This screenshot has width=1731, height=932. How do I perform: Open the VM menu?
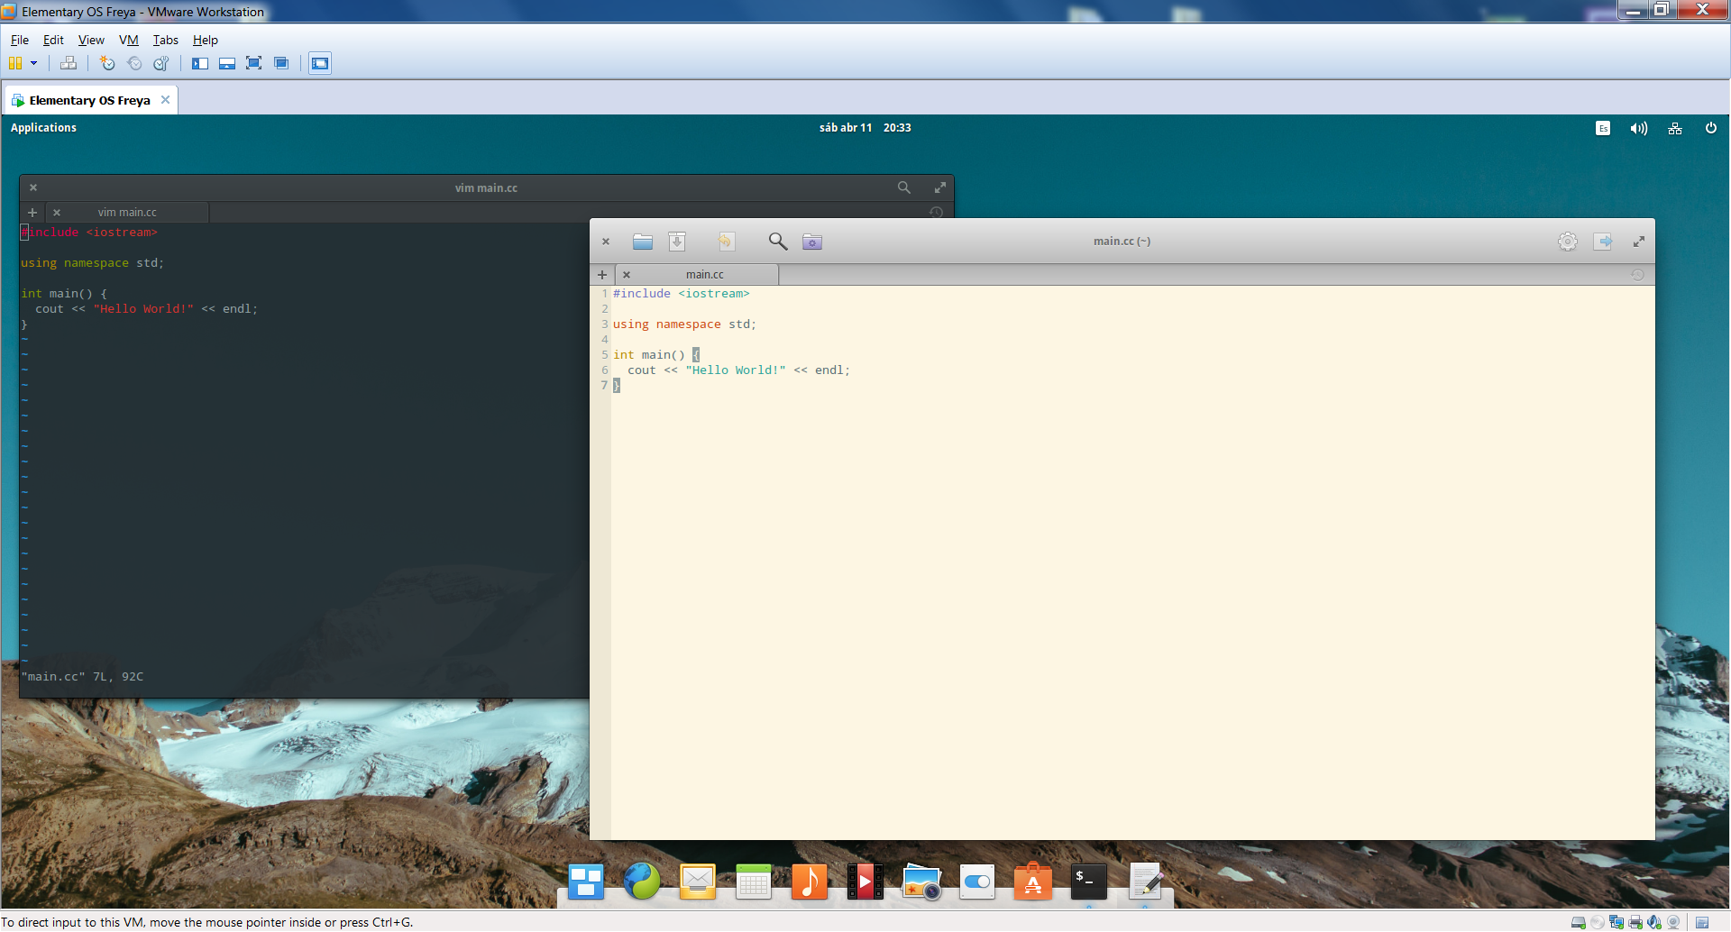coord(129,40)
